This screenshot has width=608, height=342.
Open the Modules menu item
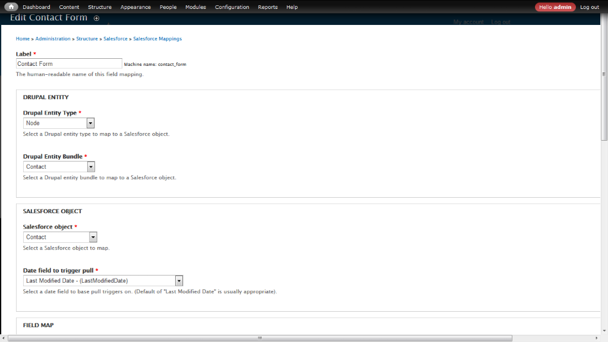point(195,7)
